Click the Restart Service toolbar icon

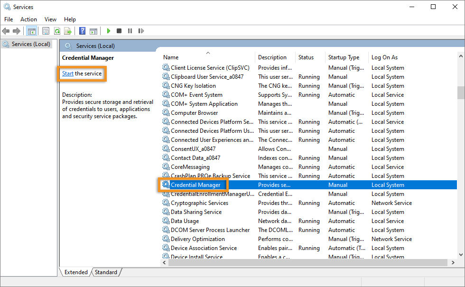pos(141,31)
